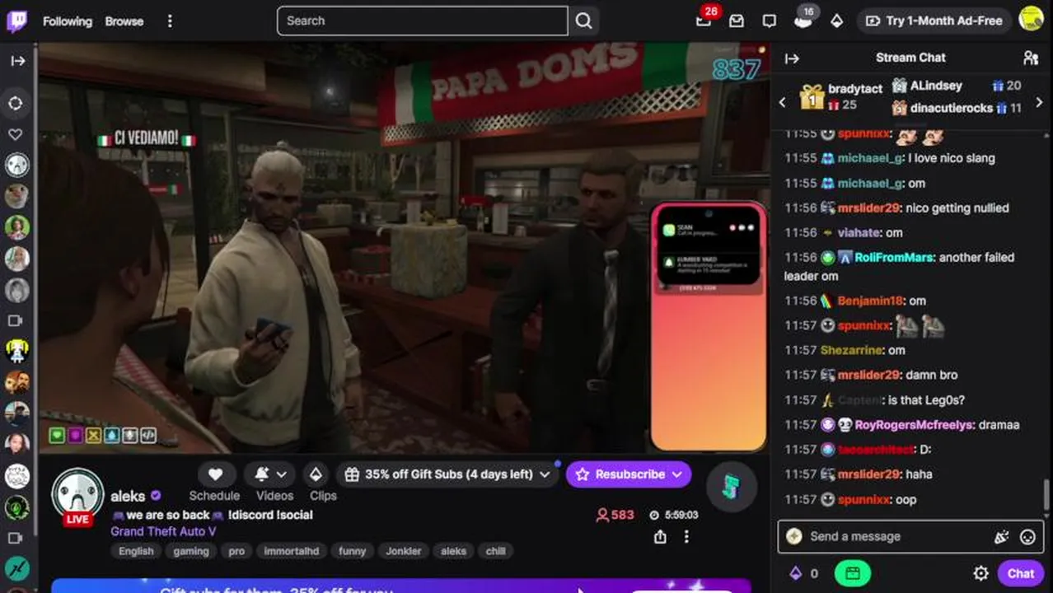Open the inbox notifications icon
This screenshot has width=1053, height=593.
(x=737, y=21)
